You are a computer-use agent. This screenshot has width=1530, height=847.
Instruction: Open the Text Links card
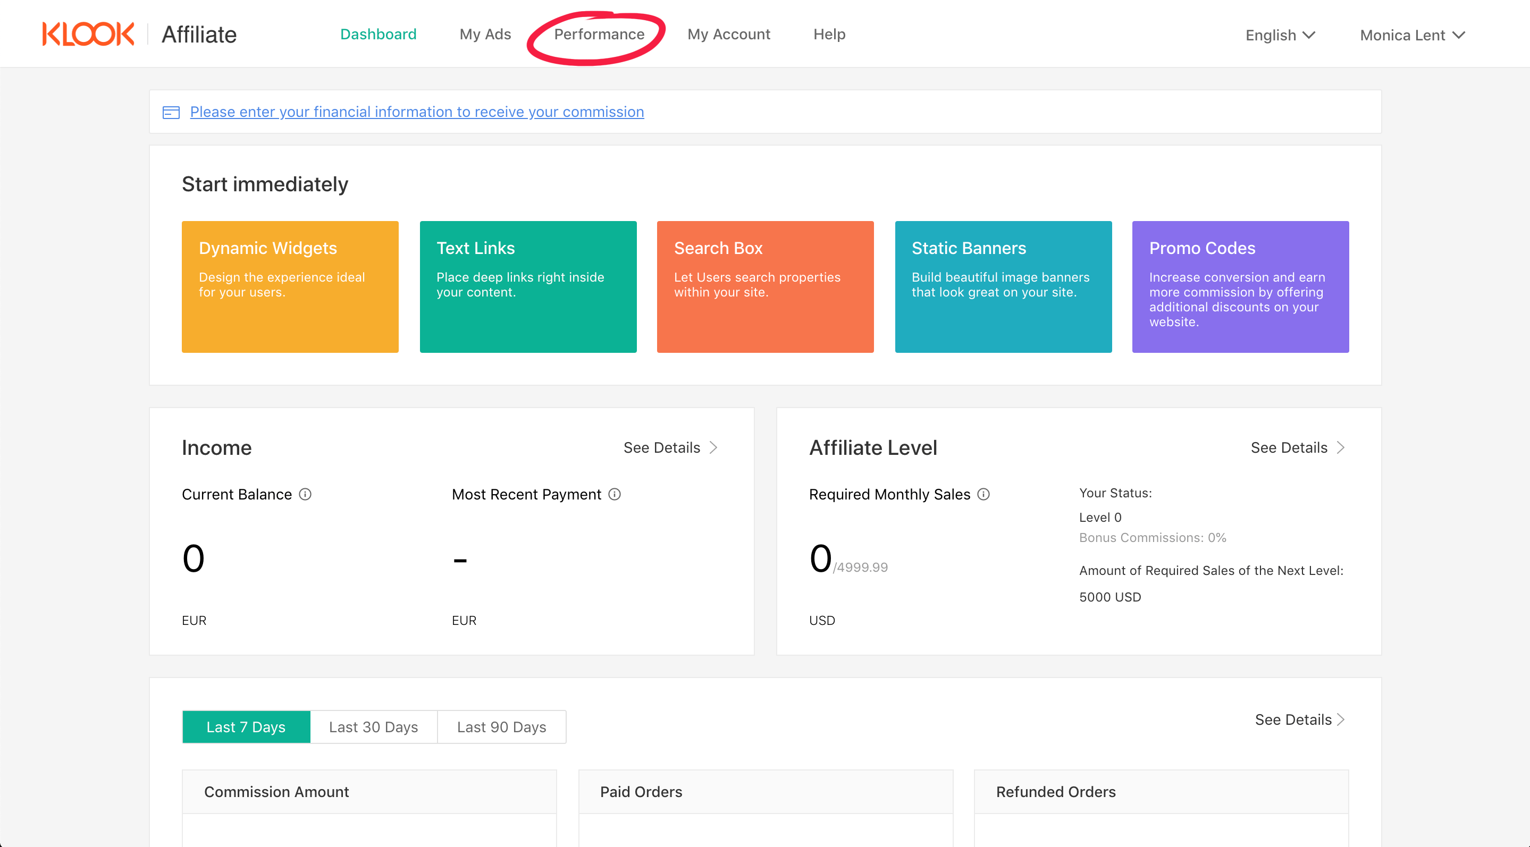[528, 287]
